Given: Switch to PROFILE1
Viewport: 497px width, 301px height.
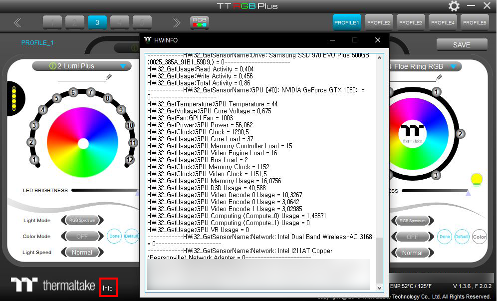Looking at the screenshot, I should click(347, 22).
